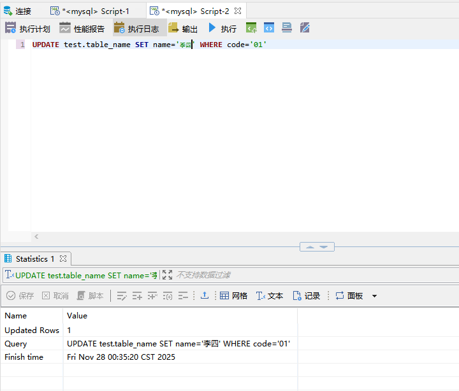The image size is (459, 391).
Task: Click the maximize filter panel icon
Action: pos(167,275)
